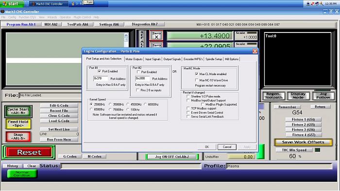Screen dimensions: 340x191
Task: Enable Max NC-10 Wave Drive checkbox
Action: click(196, 80)
